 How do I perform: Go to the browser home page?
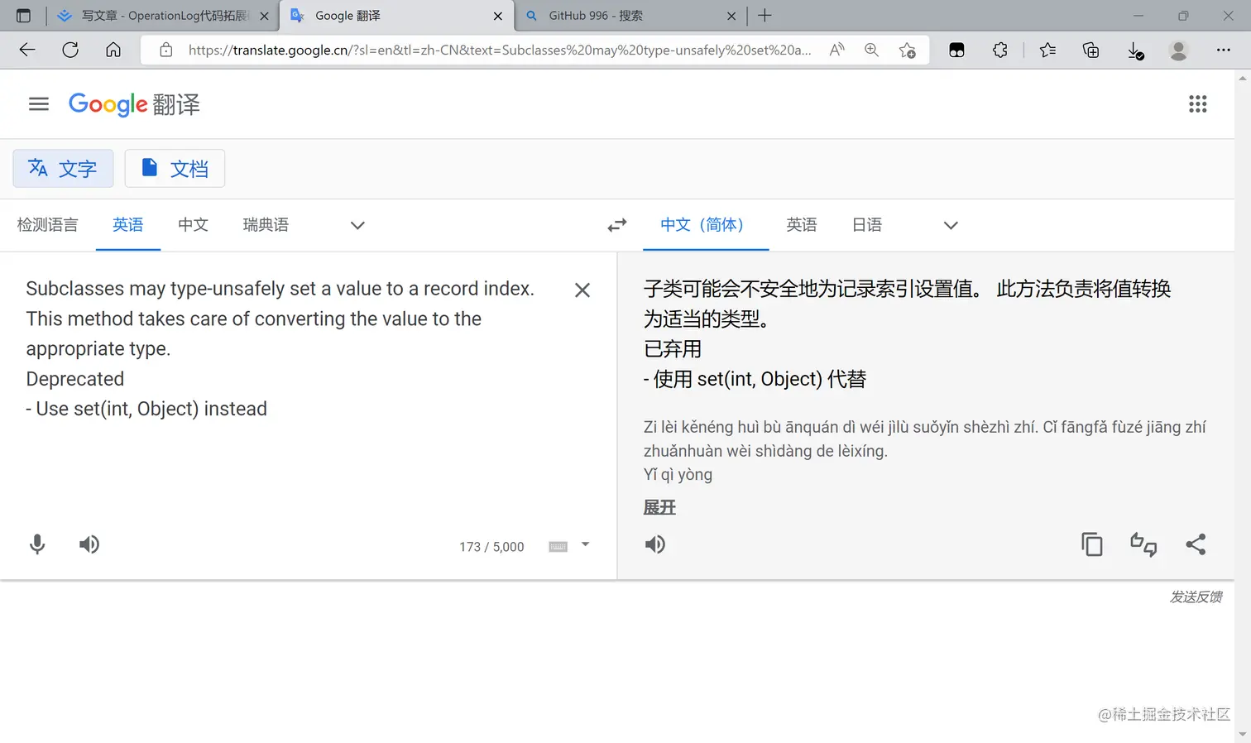pyautogui.click(x=113, y=50)
